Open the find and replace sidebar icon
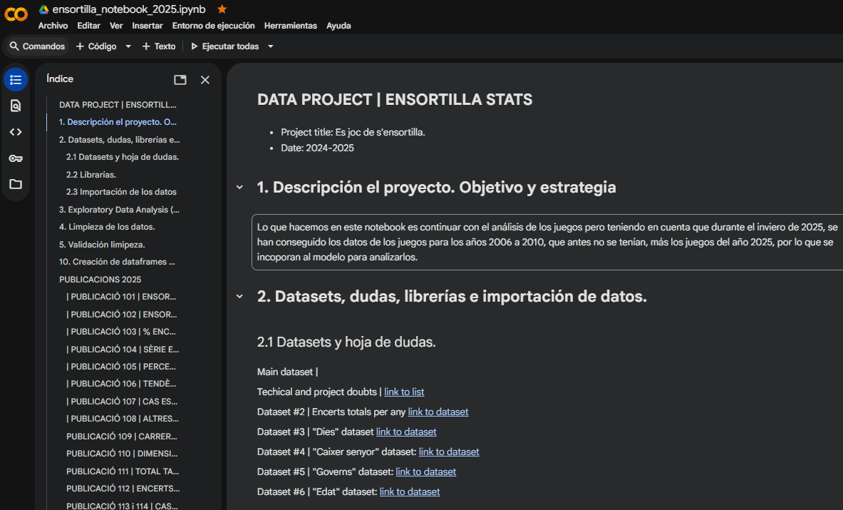This screenshot has height=510, width=843. 16,106
